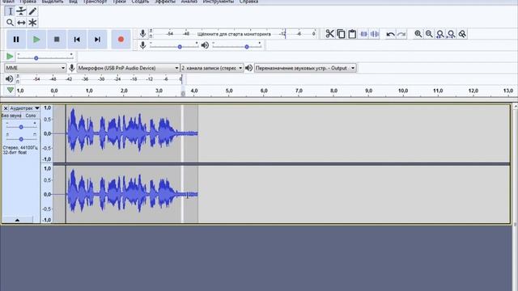Stop playback with the Stop button

tap(57, 40)
